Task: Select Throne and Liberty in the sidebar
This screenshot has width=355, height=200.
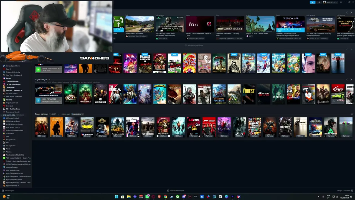Action: (x=12, y=112)
